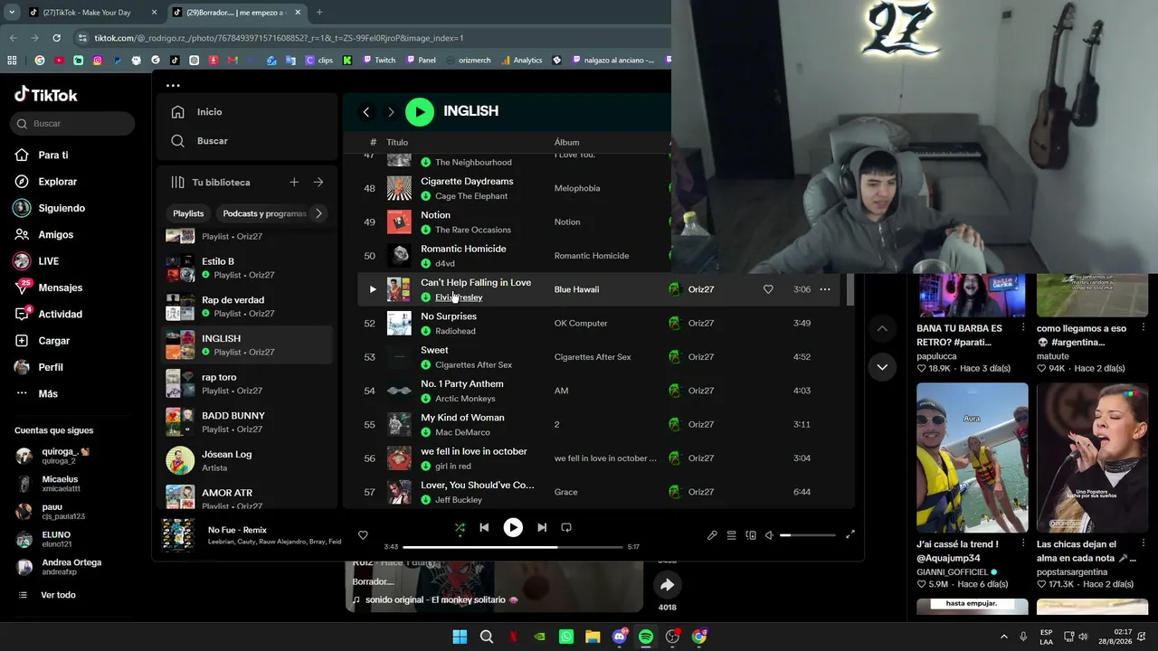The image size is (1158, 651).
Task: Open the Spotify play queue
Action: (732, 535)
